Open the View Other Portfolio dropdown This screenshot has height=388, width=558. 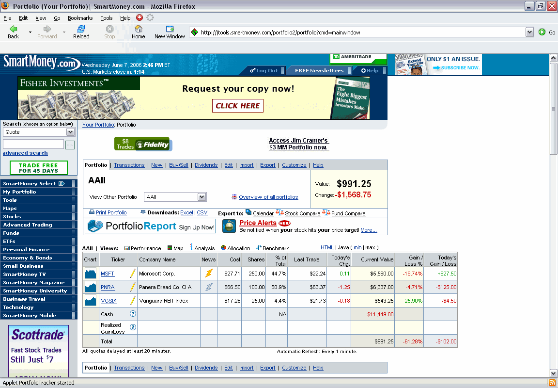pos(202,197)
